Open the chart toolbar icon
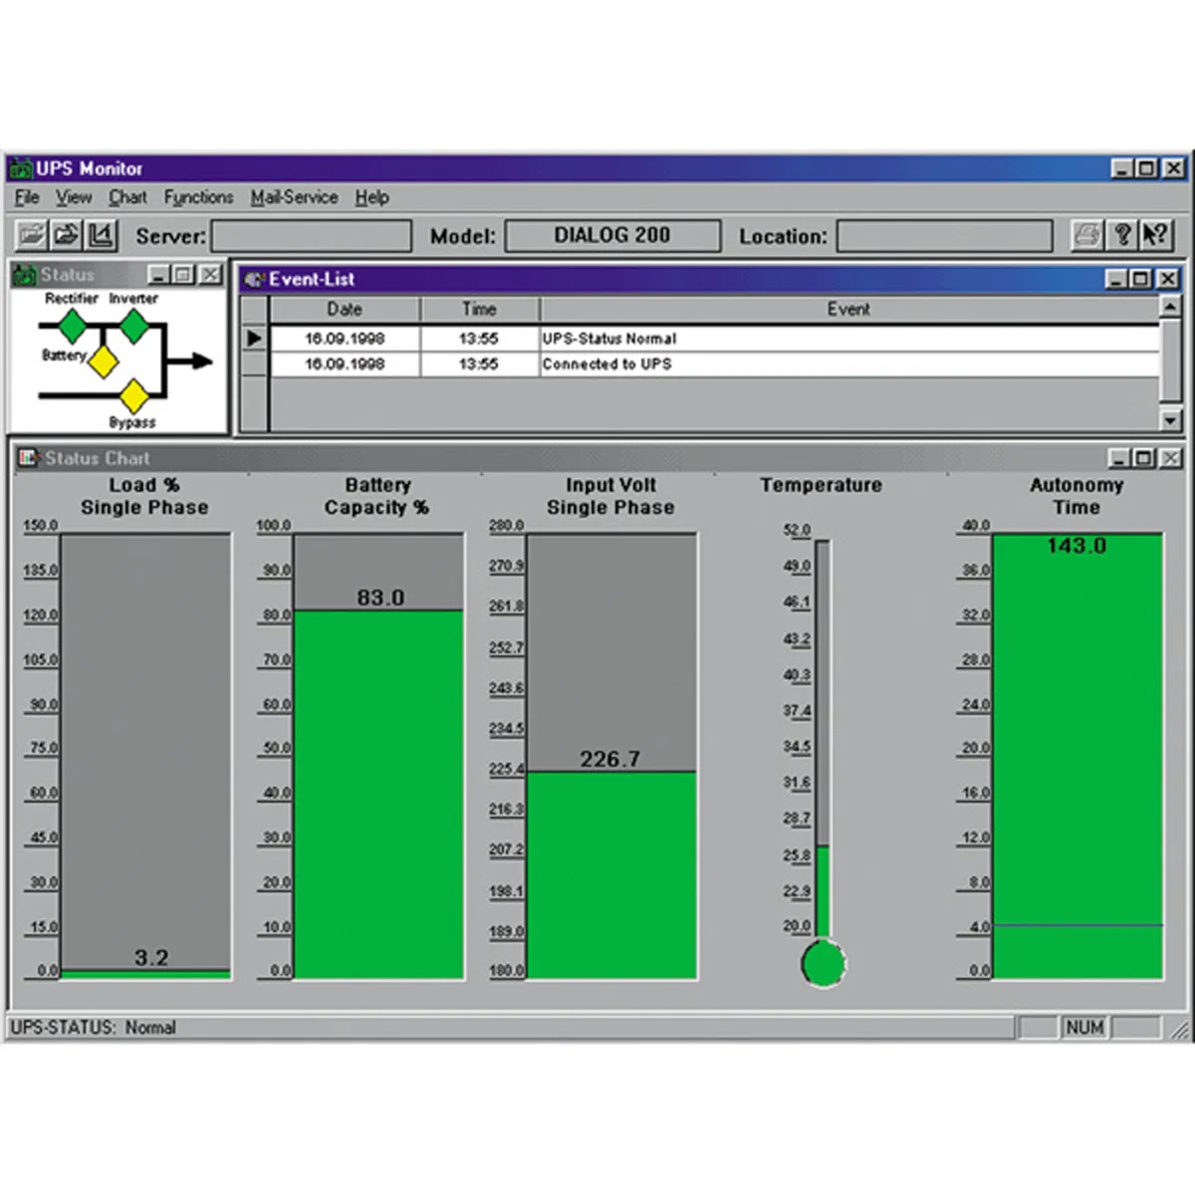Viewport: 1195px width, 1195px height. point(101,235)
